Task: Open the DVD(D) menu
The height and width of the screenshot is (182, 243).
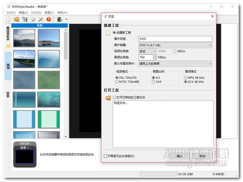Action: [36, 12]
